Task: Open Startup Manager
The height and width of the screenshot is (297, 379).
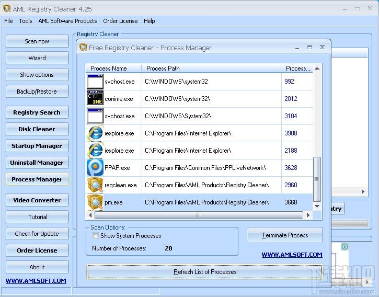Action: 37,146
